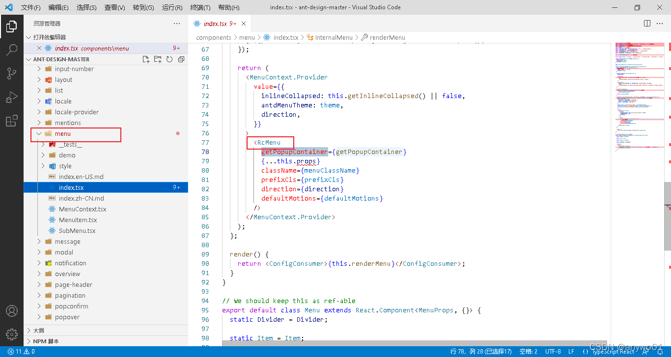
Task: Open the Extensions view
Action: tap(12, 121)
